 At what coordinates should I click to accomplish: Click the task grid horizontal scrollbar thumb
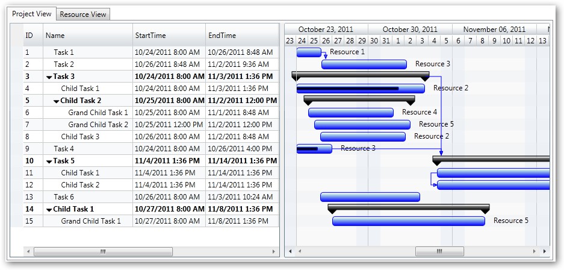(x=103, y=251)
